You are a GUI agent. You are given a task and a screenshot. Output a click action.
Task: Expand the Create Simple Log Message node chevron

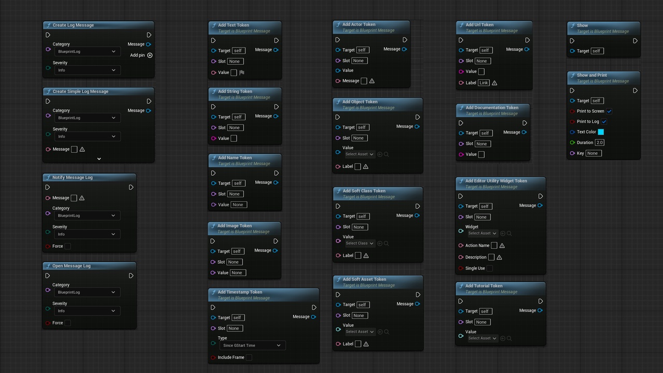pyautogui.click(x=99, y=159)
